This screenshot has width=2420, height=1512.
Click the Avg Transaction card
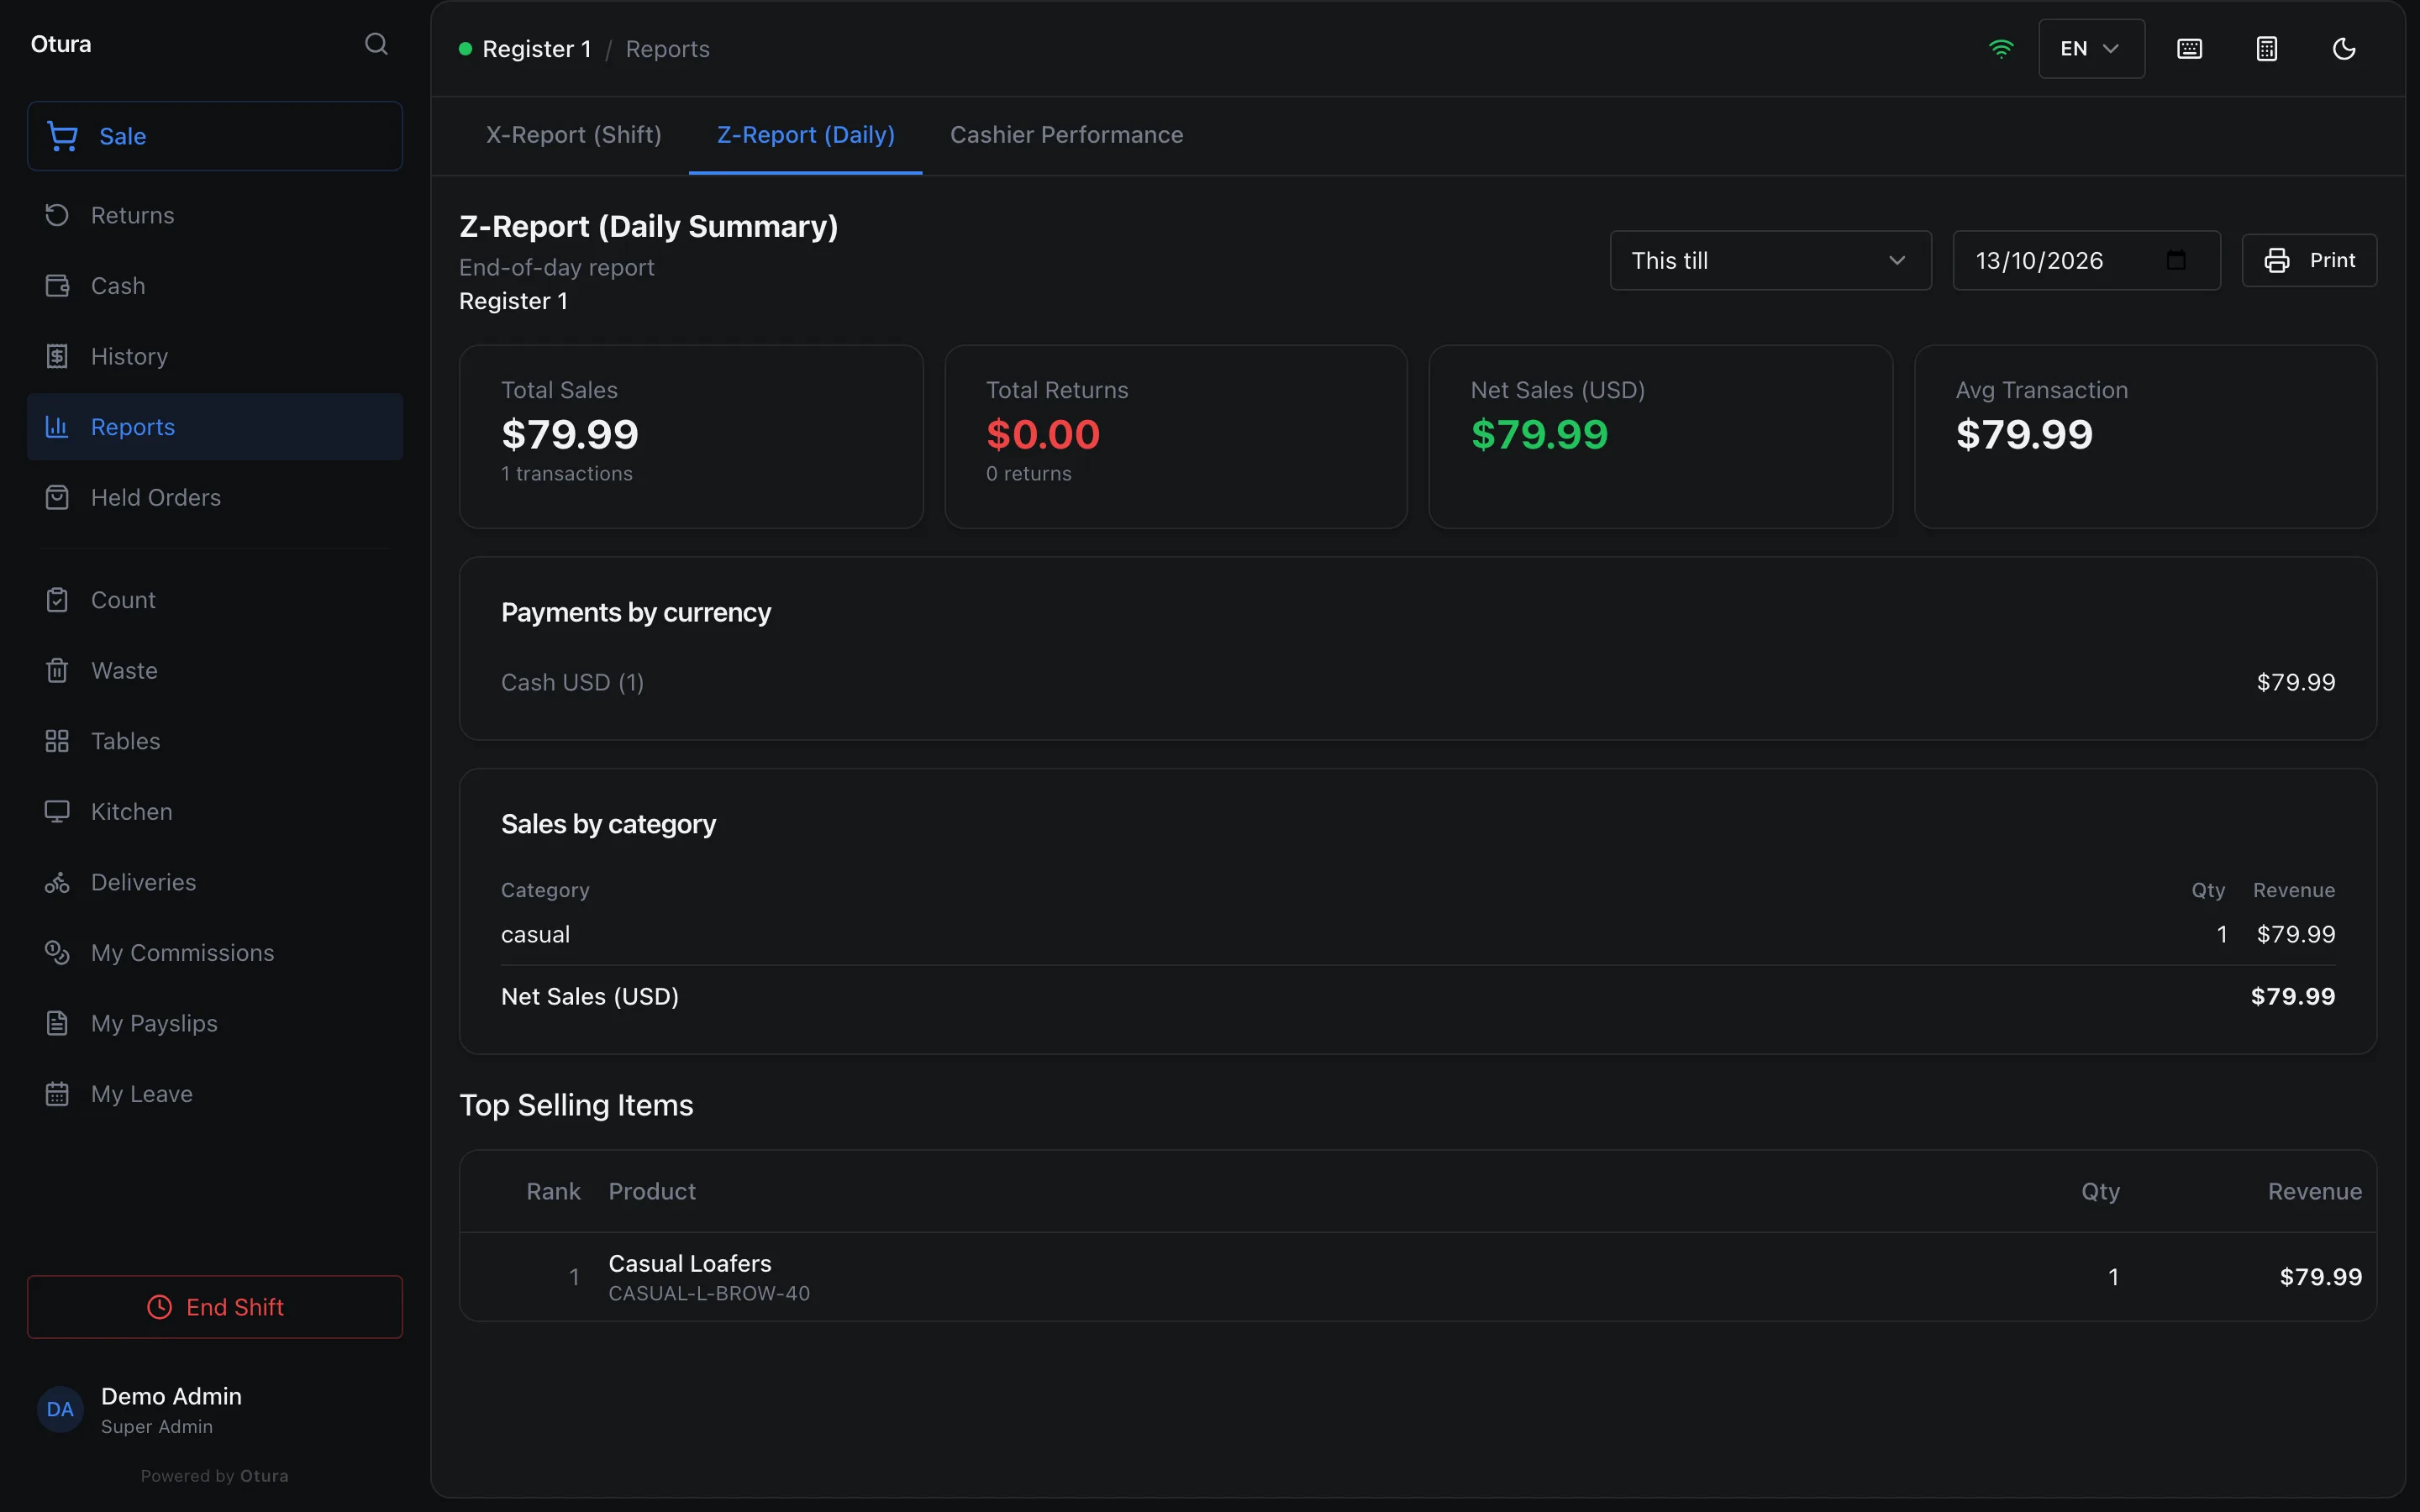tap(2145, 437)
